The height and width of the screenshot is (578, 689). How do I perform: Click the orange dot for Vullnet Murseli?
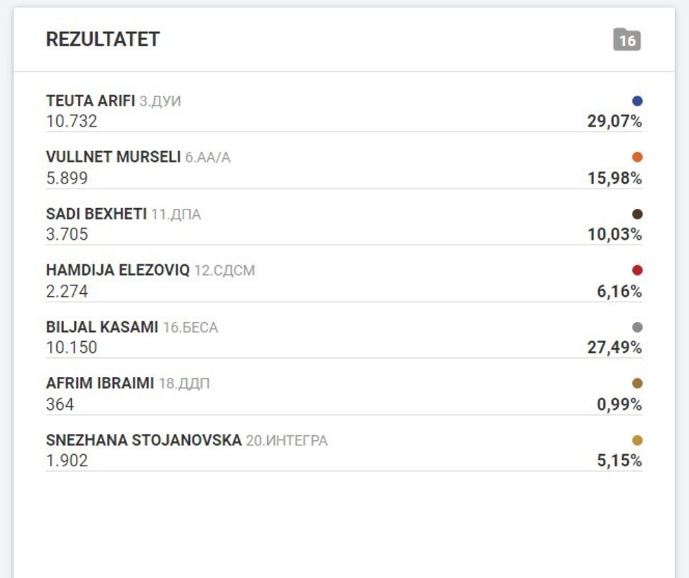637,158
